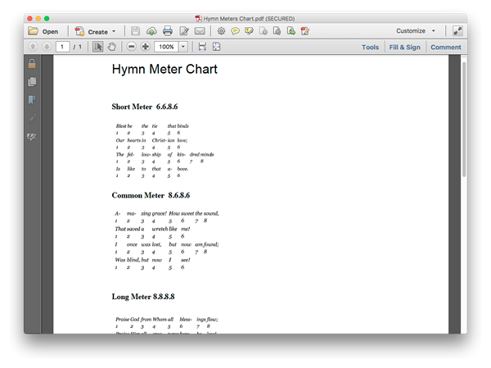Add a sticky note comment
Viewport: 491px width, 368px height.
(x=235, y=31)
